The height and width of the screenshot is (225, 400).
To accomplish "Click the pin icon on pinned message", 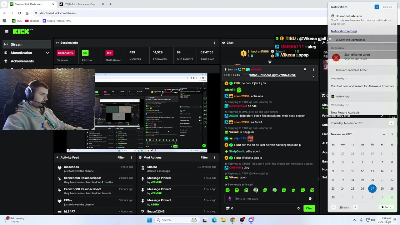I will point(305,70).
